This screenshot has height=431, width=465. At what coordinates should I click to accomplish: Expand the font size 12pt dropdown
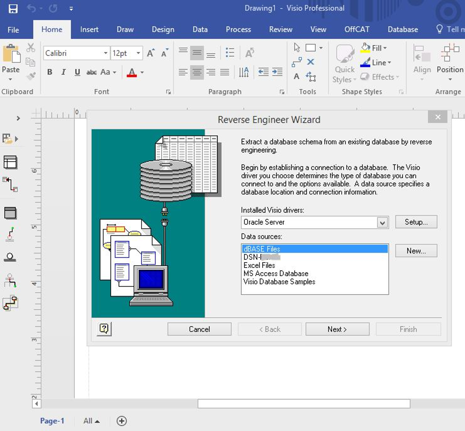point(138,53)
